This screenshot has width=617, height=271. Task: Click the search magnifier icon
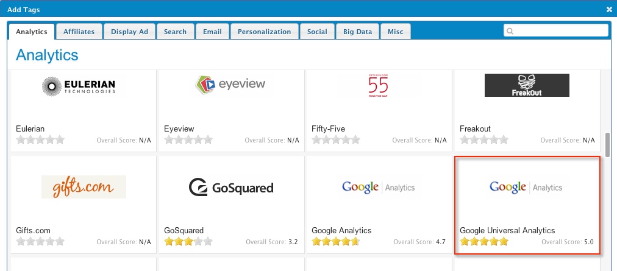tap(510, 31)
